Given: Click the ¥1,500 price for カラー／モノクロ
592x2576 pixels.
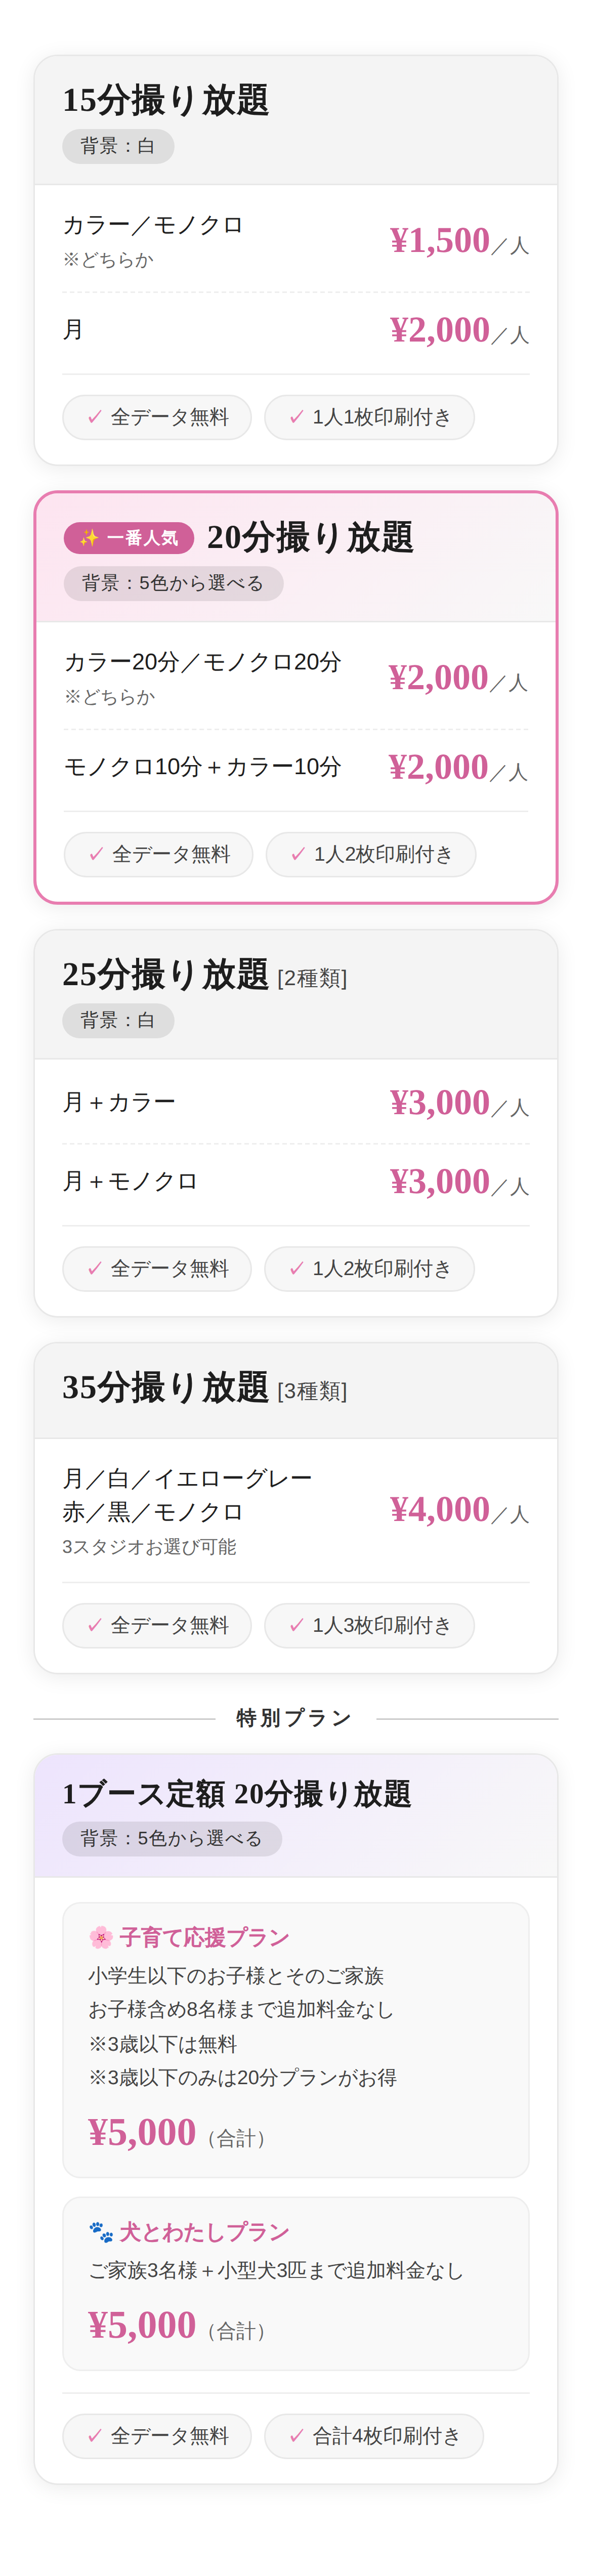Looking at the screenshot, I should [x=440, y=241].
